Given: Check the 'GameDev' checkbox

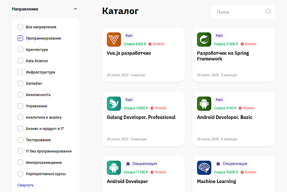Looking at the screenshot, I should (x=20, y=83).
